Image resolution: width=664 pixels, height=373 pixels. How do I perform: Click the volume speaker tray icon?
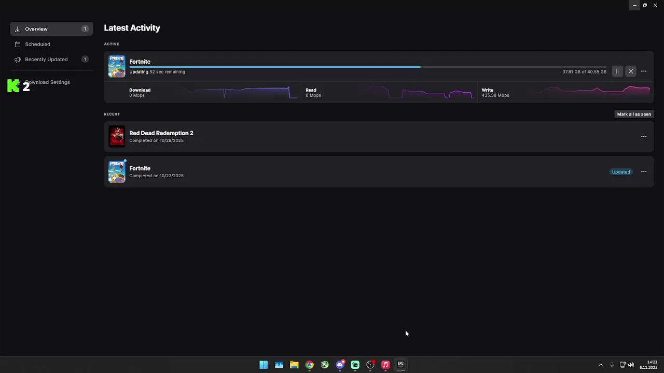(631, 365)
